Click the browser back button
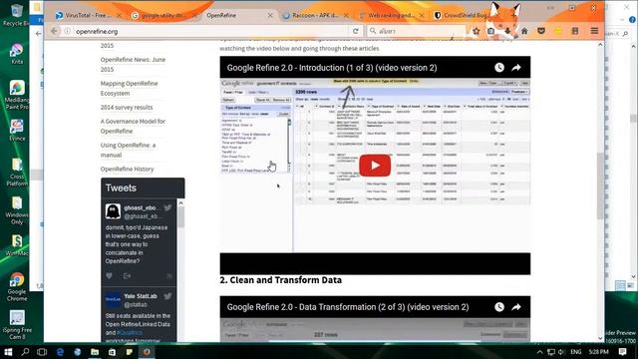The width and height of the screenshot is (638, 359). 54,31
